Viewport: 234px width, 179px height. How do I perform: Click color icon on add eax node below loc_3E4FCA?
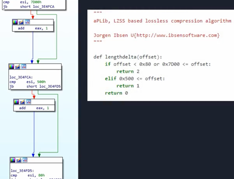coord(16,102)
